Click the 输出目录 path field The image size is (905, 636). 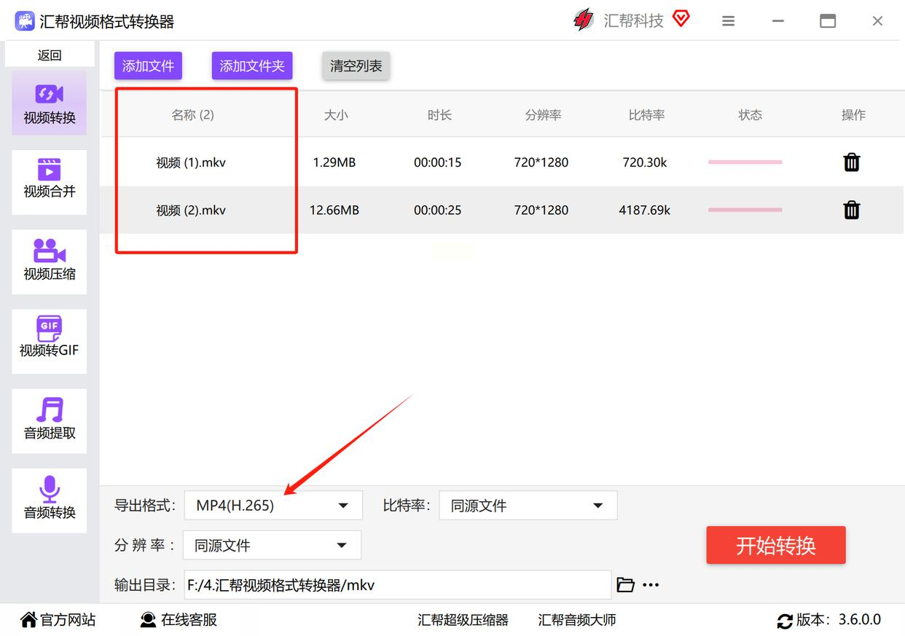397,584
